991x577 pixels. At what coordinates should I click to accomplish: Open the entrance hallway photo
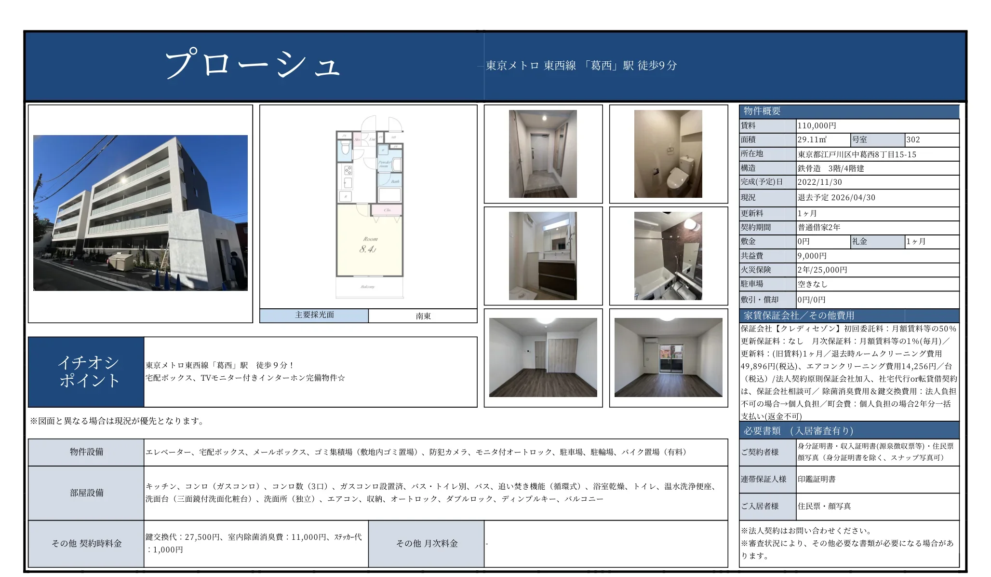(543, 154)
